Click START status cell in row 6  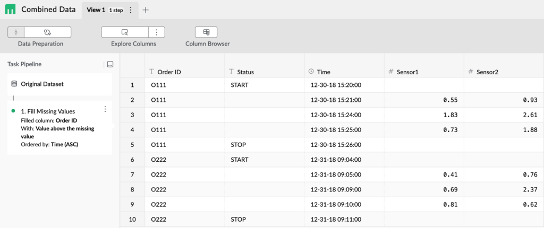coord(265,160)
